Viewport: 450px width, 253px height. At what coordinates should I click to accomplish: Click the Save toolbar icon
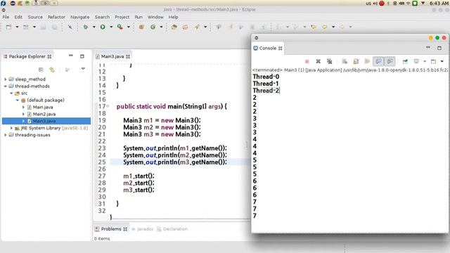[x=43, y=27]
